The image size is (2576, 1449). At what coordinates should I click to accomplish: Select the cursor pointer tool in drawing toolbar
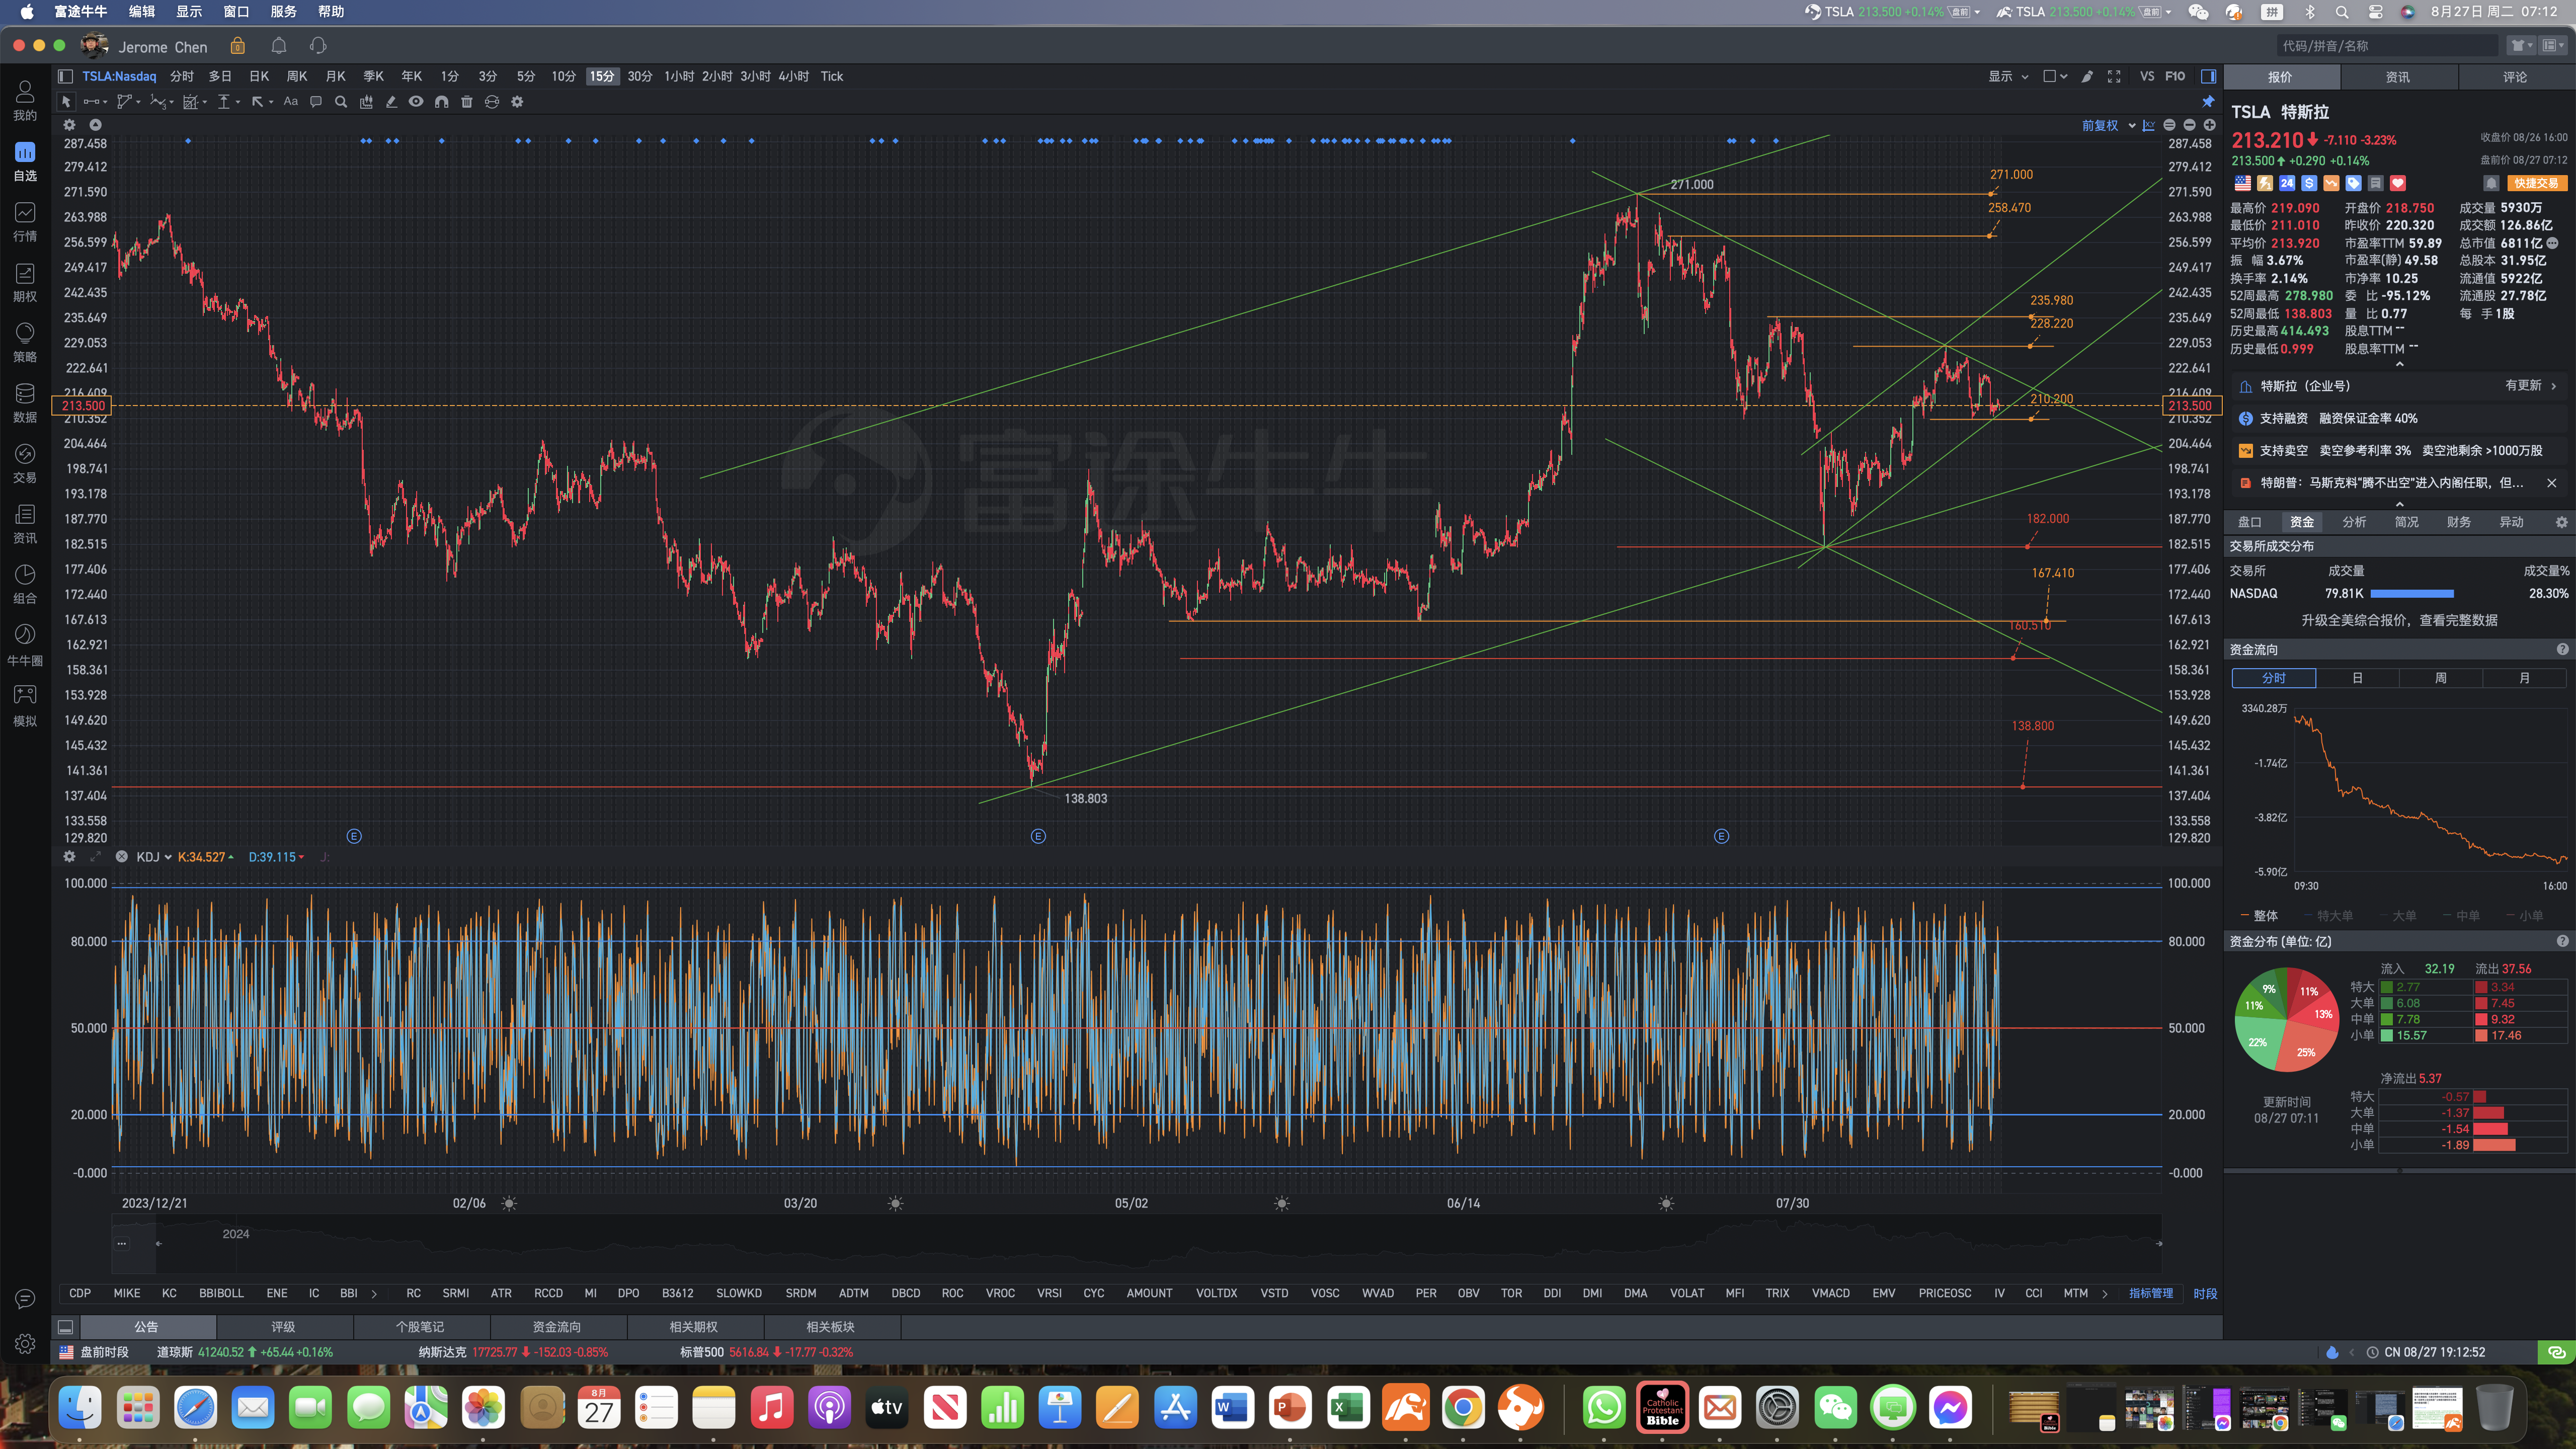66,102
